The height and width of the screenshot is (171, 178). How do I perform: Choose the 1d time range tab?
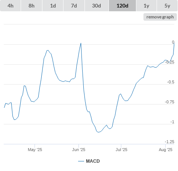tap(53, 6)
